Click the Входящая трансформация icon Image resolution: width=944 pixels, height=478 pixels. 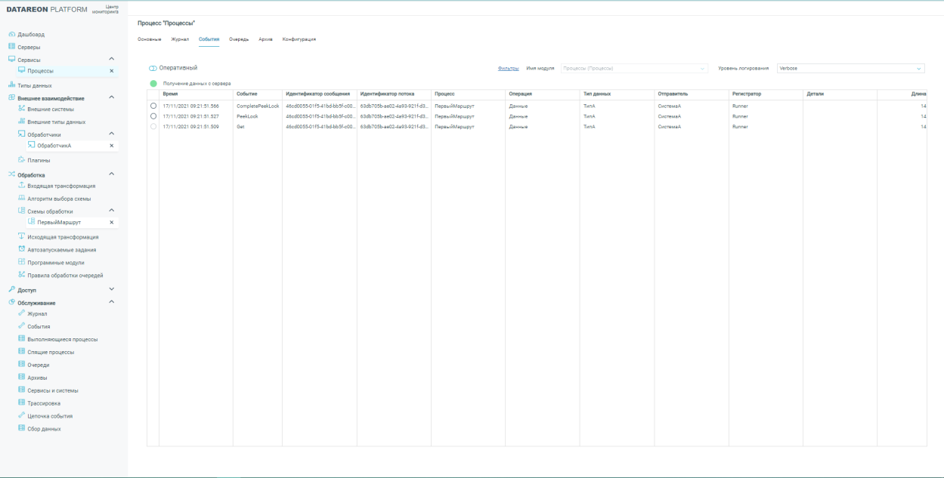pyautogui.click(x=22, y=186)
